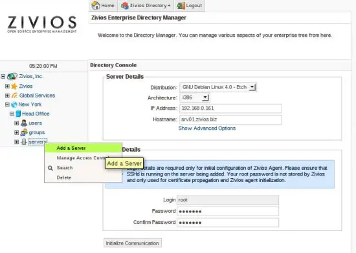356x253 pixels.
Task: Click the Confirm Password field
Action: [228, 223]
